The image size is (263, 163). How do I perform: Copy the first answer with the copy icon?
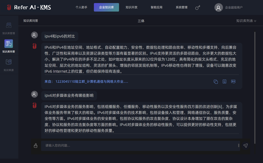tap(216, 81)
